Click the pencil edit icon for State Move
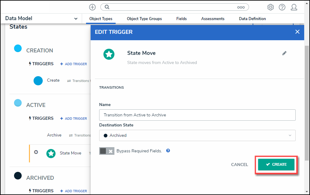310x195 pixels. 284,53
